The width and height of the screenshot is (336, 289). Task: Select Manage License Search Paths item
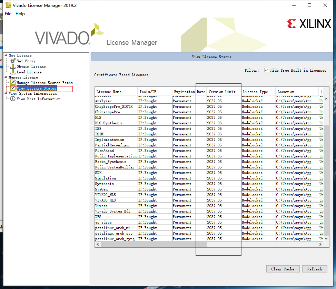45,83
